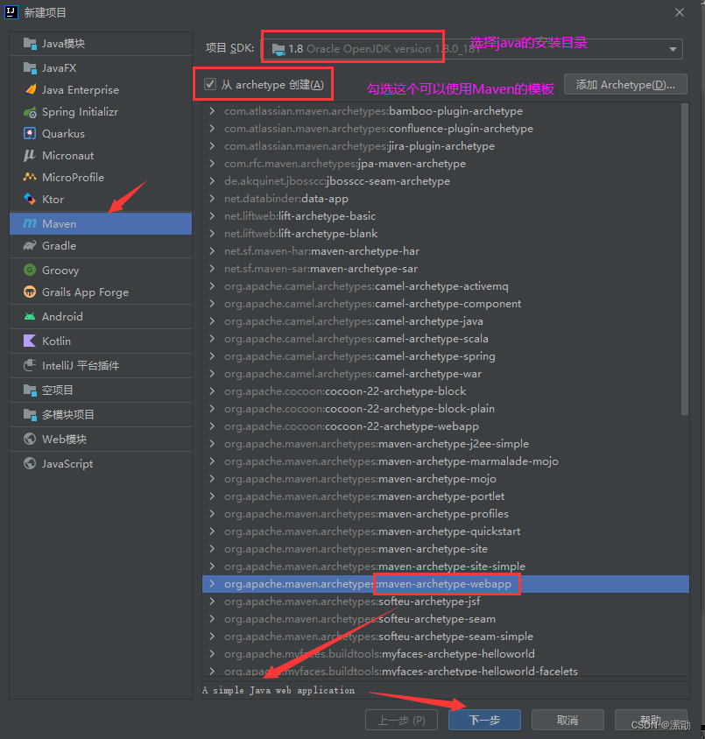705x739 pixels.
Task: Click the 添加 Archetype(D)... button
Action: click(x=625, y=85)
